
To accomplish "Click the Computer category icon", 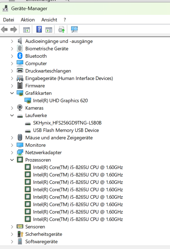I will 20,63.
